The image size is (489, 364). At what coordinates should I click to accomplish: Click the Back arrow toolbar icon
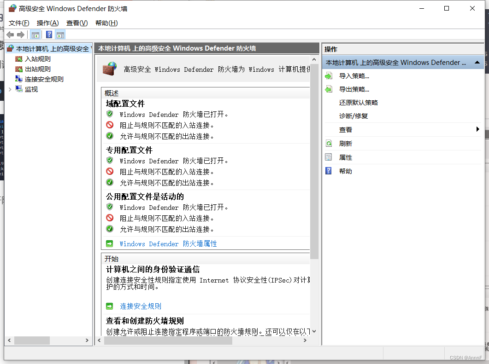coord(10,35)
